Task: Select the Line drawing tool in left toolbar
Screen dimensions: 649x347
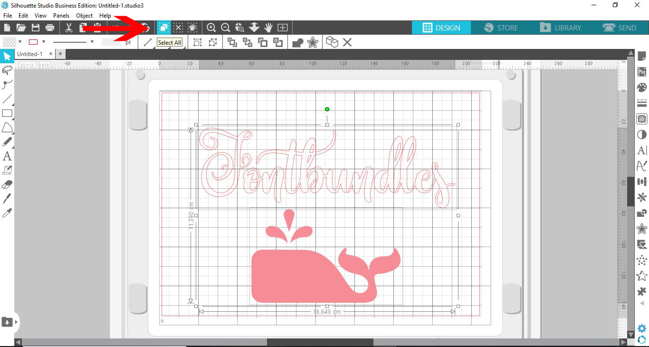Action: pyautogui.click(x=7, y=99)
